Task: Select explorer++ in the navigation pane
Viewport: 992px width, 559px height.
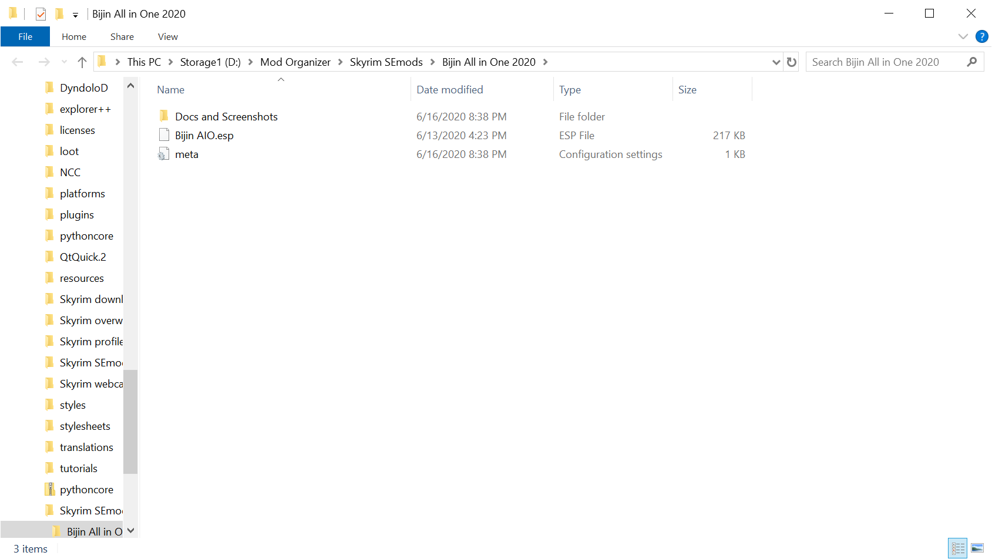Action: coord(85,109)
